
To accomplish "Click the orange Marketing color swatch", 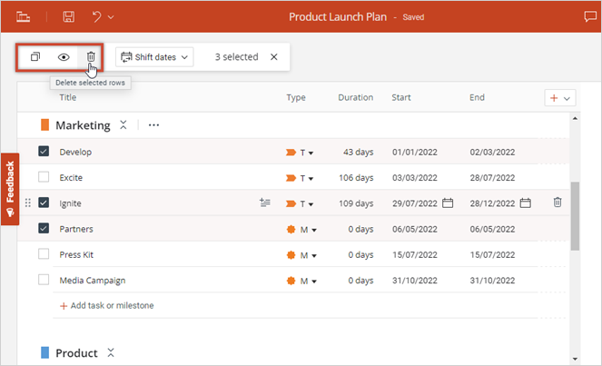I will tap(44, 124).
